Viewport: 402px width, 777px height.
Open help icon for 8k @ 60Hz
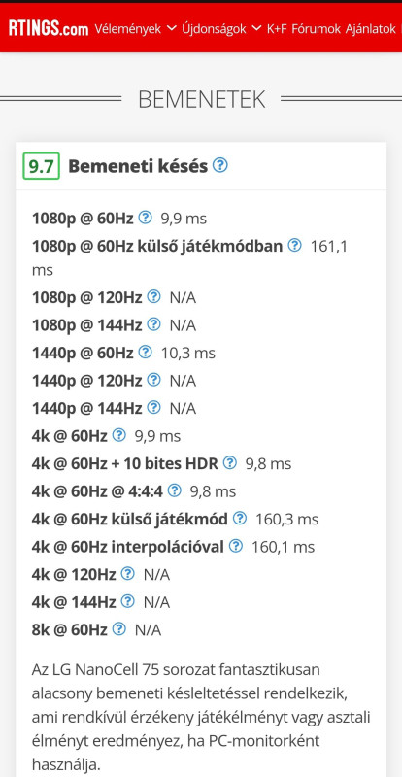pyautogui.click(x=119, y=629)
